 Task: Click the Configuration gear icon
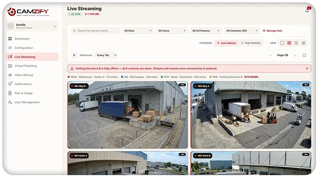pyautogui.click(x=10, y=48)
